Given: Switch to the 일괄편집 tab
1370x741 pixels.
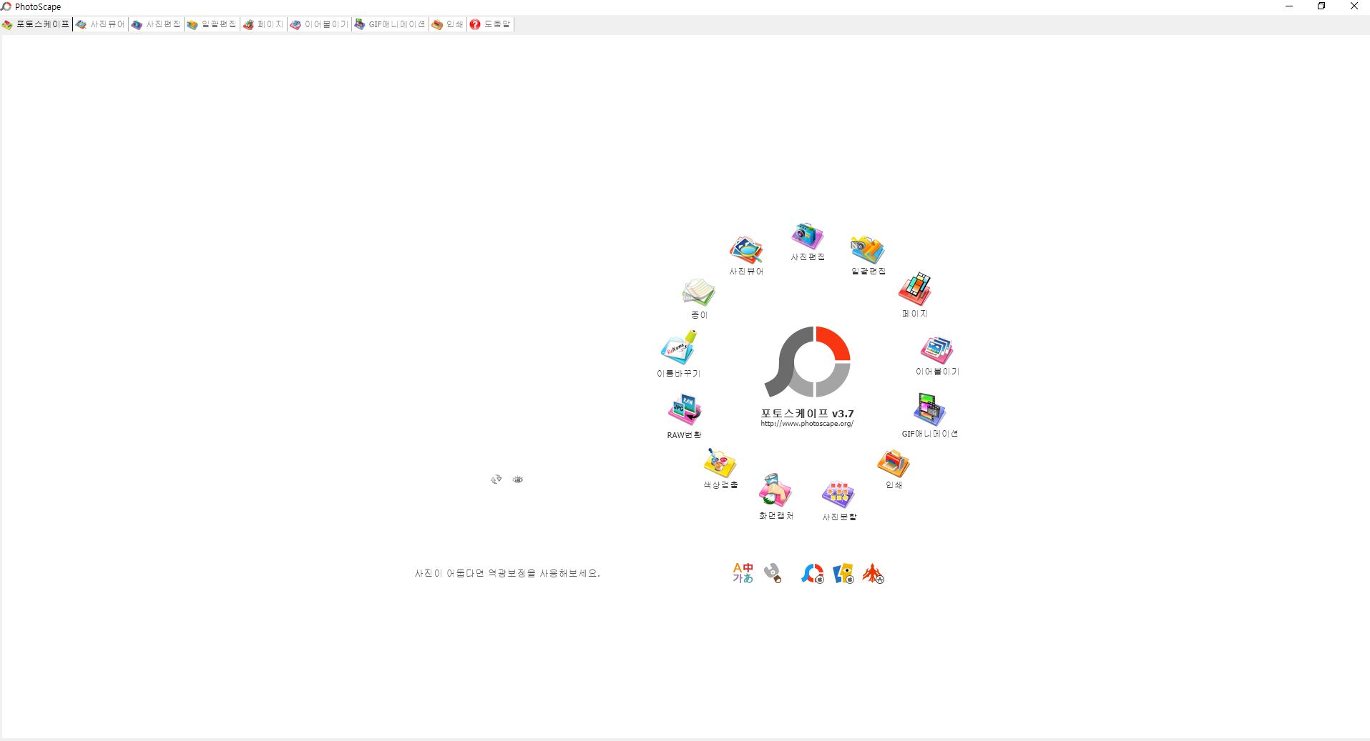Looking at the screenshot, I should coord(212,24).
